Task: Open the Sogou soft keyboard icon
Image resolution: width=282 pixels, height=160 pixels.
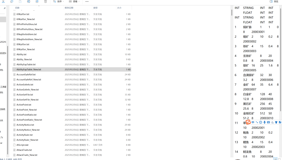Action: (x=269, y=122)
